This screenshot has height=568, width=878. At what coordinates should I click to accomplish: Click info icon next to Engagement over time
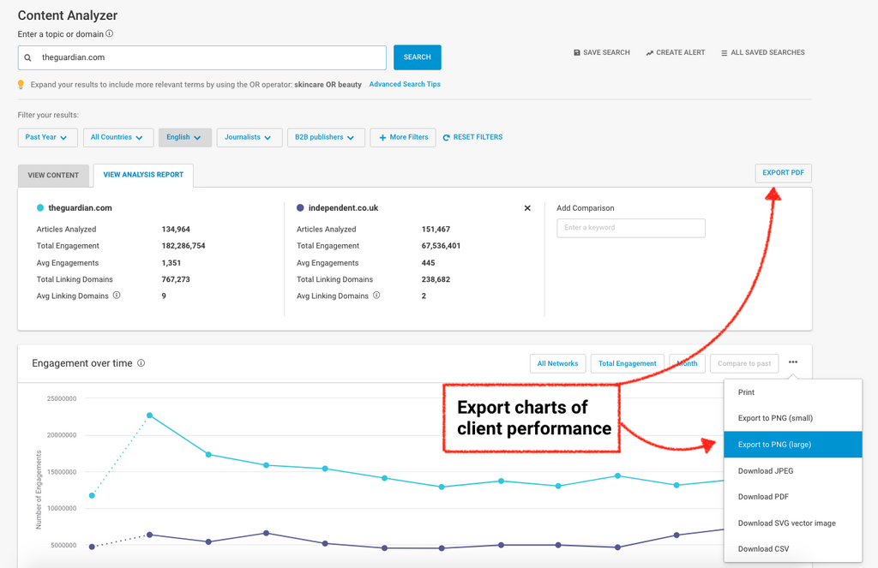[141, 363]
